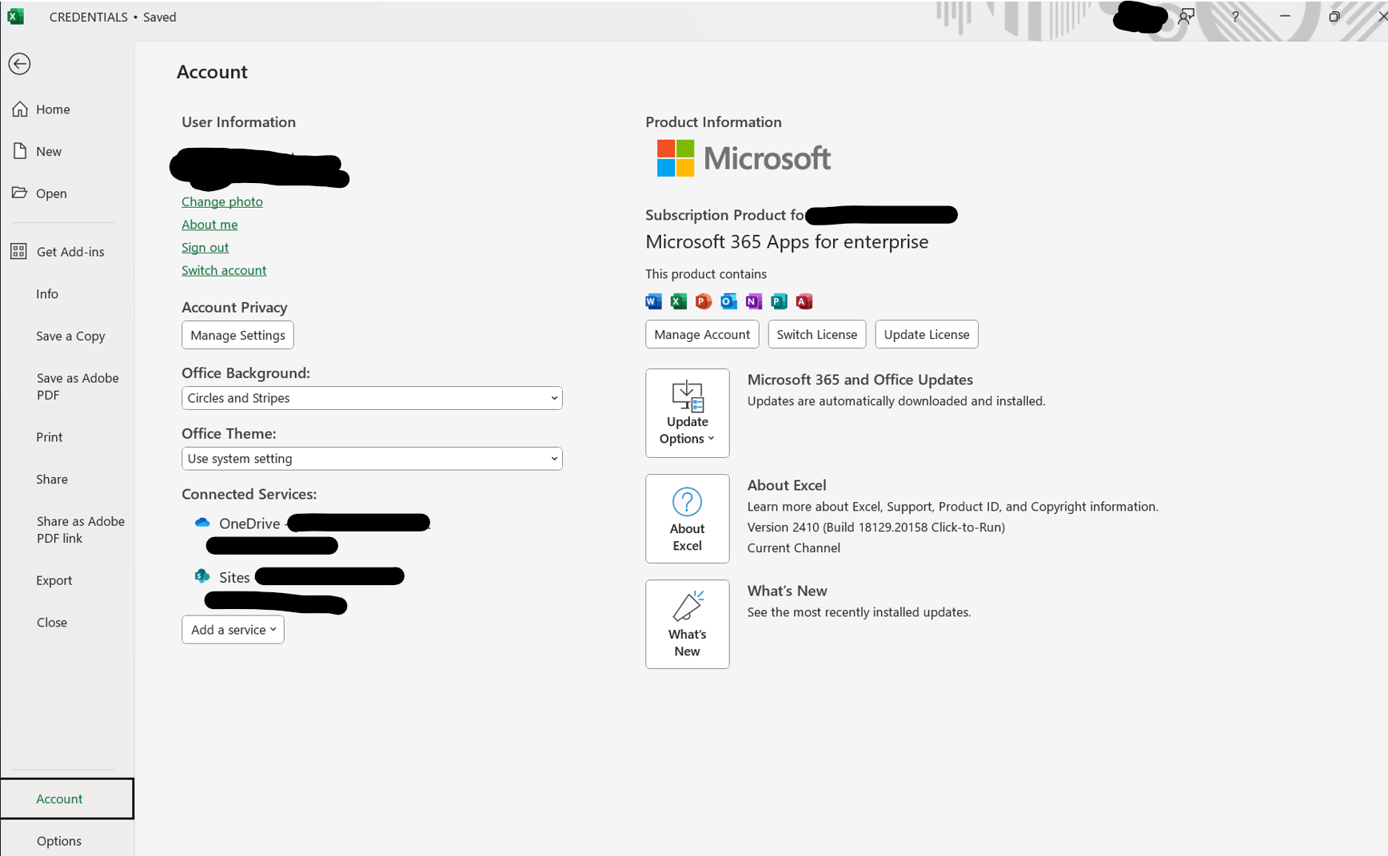The height and width of the screenshot is (856, 1388).
Task: Select Save as Adobe PDF
Action: [x=78, y=387]
